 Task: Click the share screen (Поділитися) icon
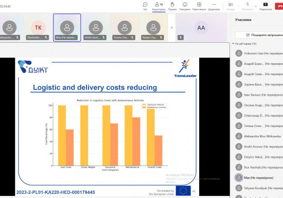pyautogui.click(x=266, y=5)
